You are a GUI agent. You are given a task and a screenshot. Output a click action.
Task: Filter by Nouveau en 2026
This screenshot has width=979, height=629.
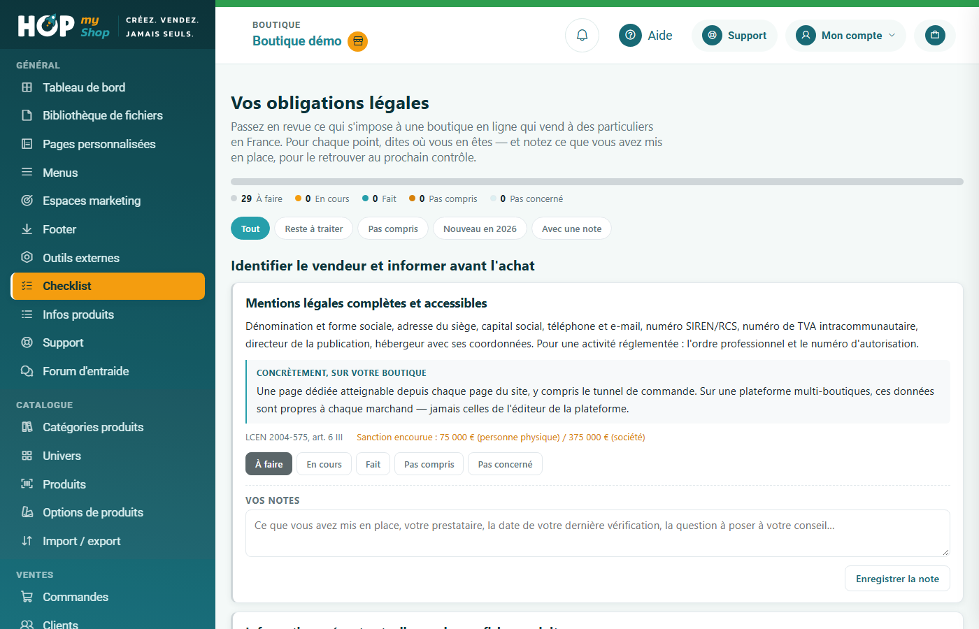[x=480, y=229]
